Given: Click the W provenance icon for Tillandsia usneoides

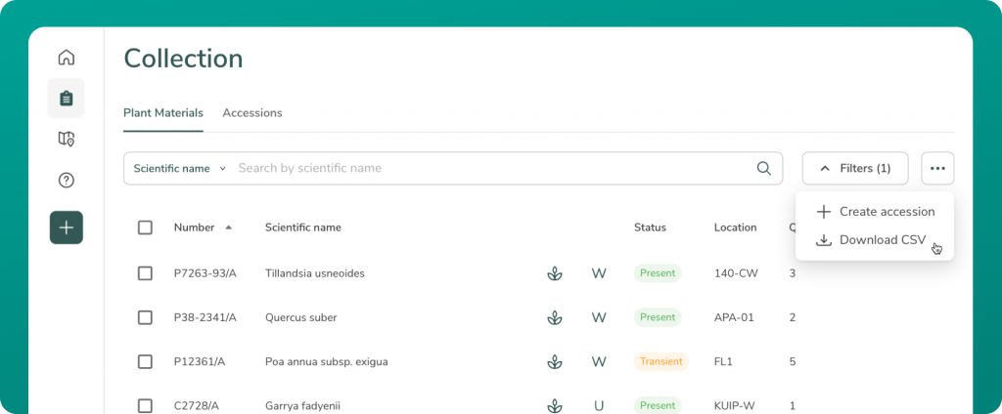Looking at the screenshot, I should click(599, 273).
